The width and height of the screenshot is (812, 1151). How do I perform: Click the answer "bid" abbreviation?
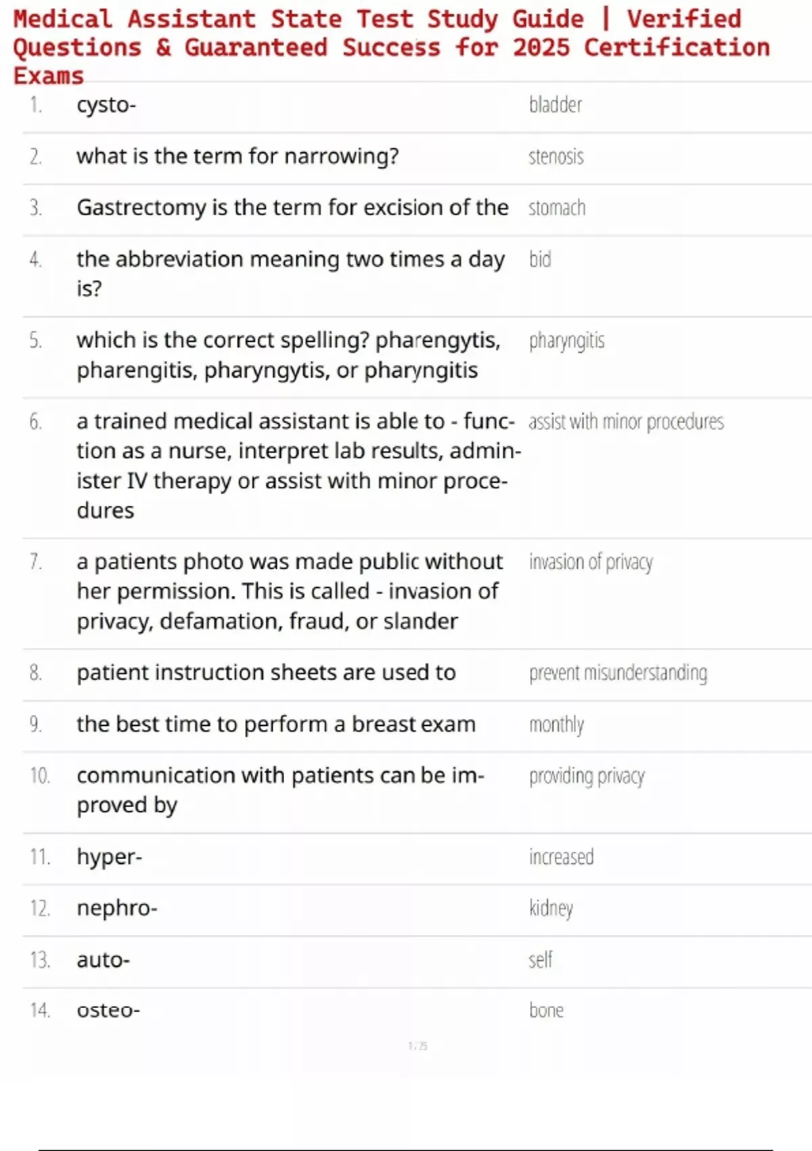coord(540,259)
